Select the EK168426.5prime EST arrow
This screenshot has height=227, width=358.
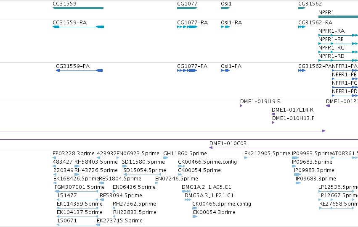click(x=55, y=183)
